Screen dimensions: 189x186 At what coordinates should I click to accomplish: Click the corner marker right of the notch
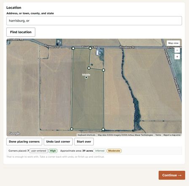pos(104,70)
